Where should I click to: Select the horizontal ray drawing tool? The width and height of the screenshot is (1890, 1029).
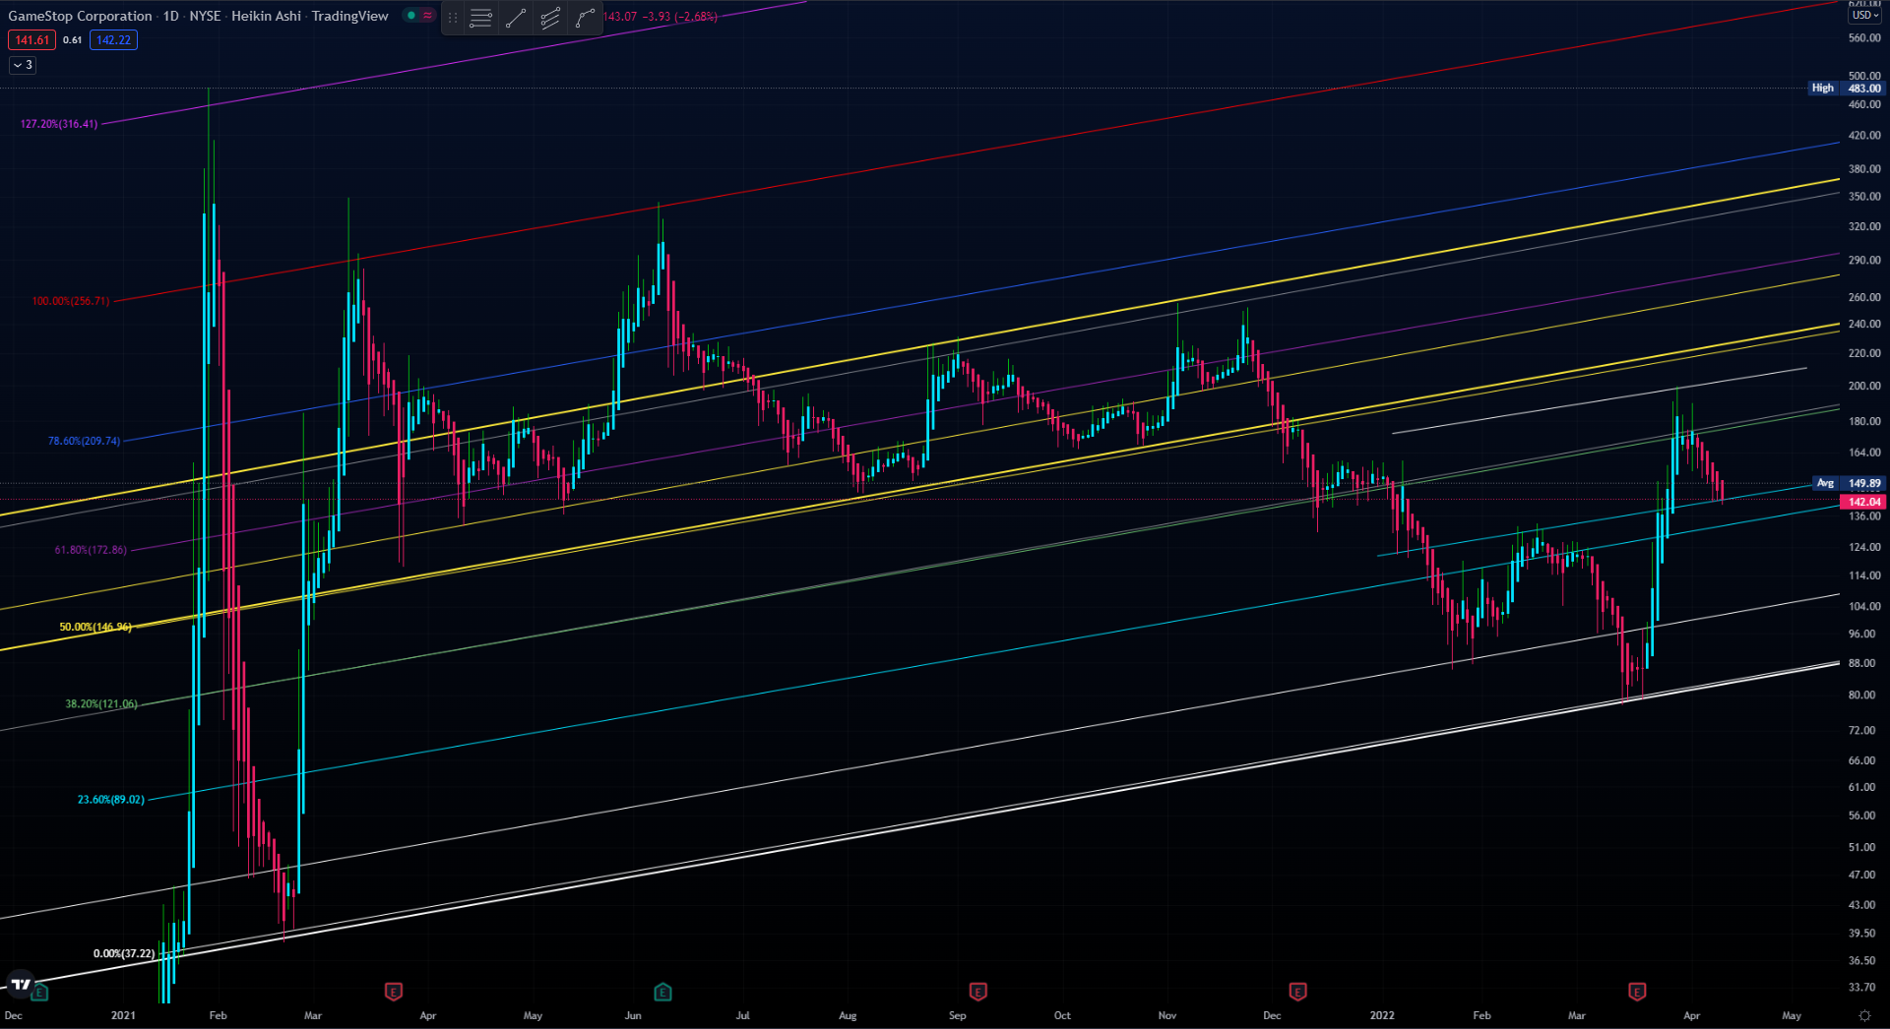coord(481,18)
